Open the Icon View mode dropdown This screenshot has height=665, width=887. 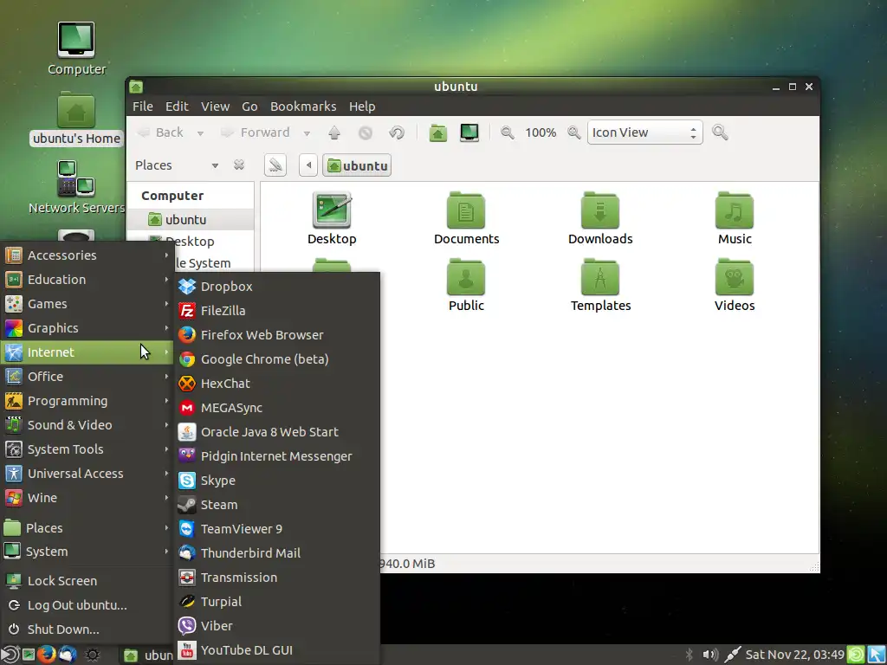[x=644, y=132]
